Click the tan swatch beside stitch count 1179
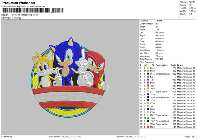The width and height of the screenshot is (197, 139). (x=148, y=71)
